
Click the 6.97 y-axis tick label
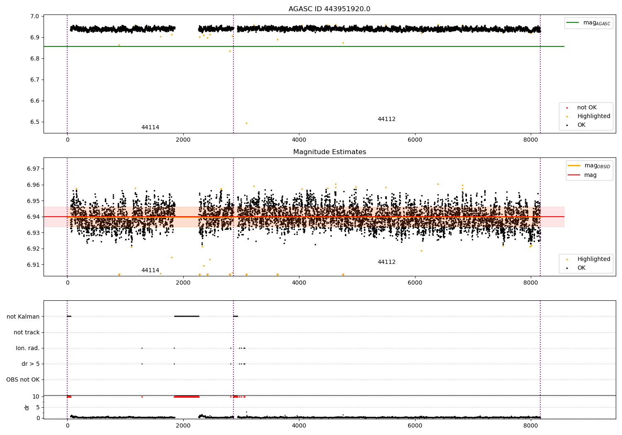coord(33,169)
